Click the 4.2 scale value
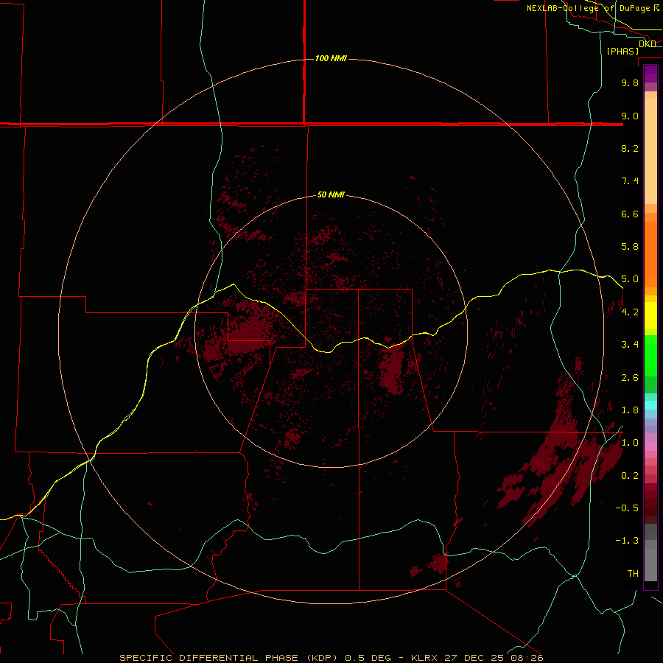 tap(630, 312)
